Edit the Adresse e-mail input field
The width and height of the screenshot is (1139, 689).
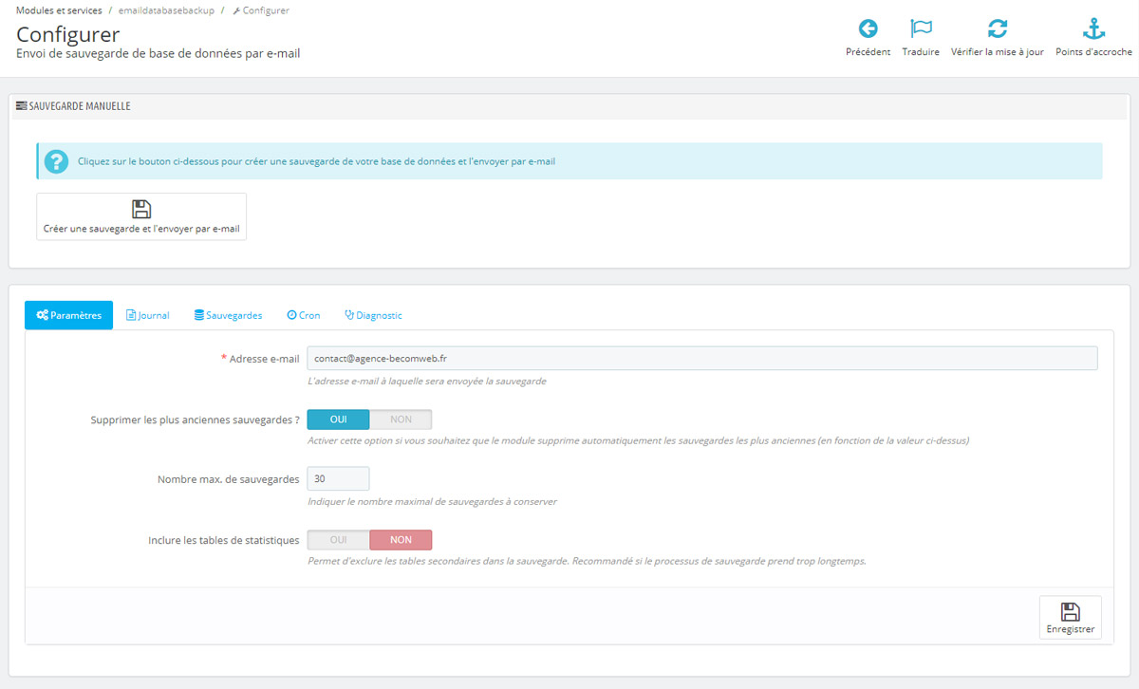pos(700,358)
